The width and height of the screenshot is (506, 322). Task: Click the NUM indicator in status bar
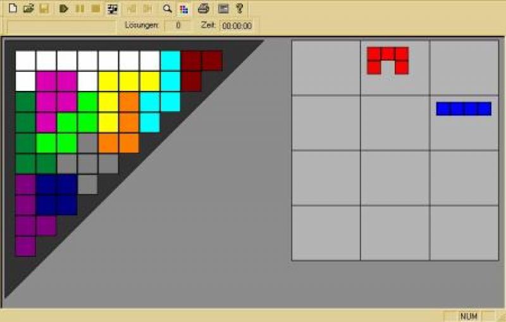coord(468,316)
